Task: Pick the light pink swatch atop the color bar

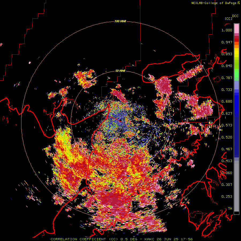Action: pos(236,28)
